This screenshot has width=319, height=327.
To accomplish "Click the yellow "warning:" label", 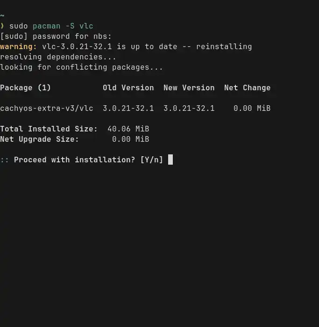I will pos(18,47).
